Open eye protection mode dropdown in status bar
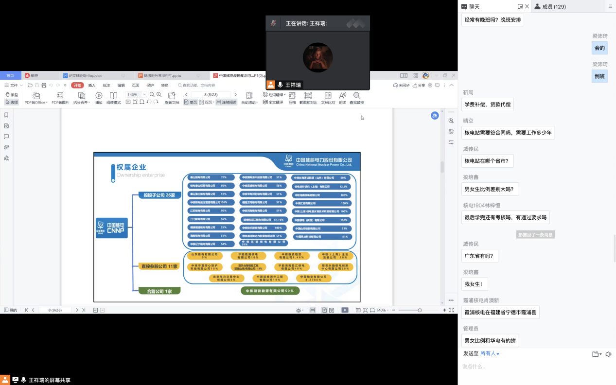 pos(300,310)
